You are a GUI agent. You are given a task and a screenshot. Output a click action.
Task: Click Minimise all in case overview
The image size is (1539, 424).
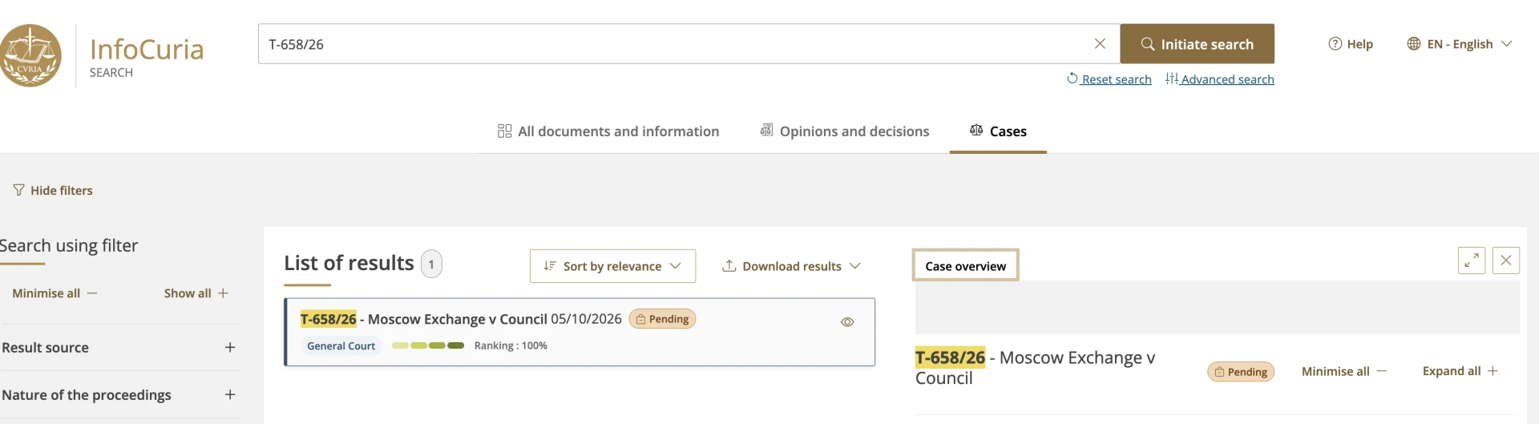(1344, 371)
